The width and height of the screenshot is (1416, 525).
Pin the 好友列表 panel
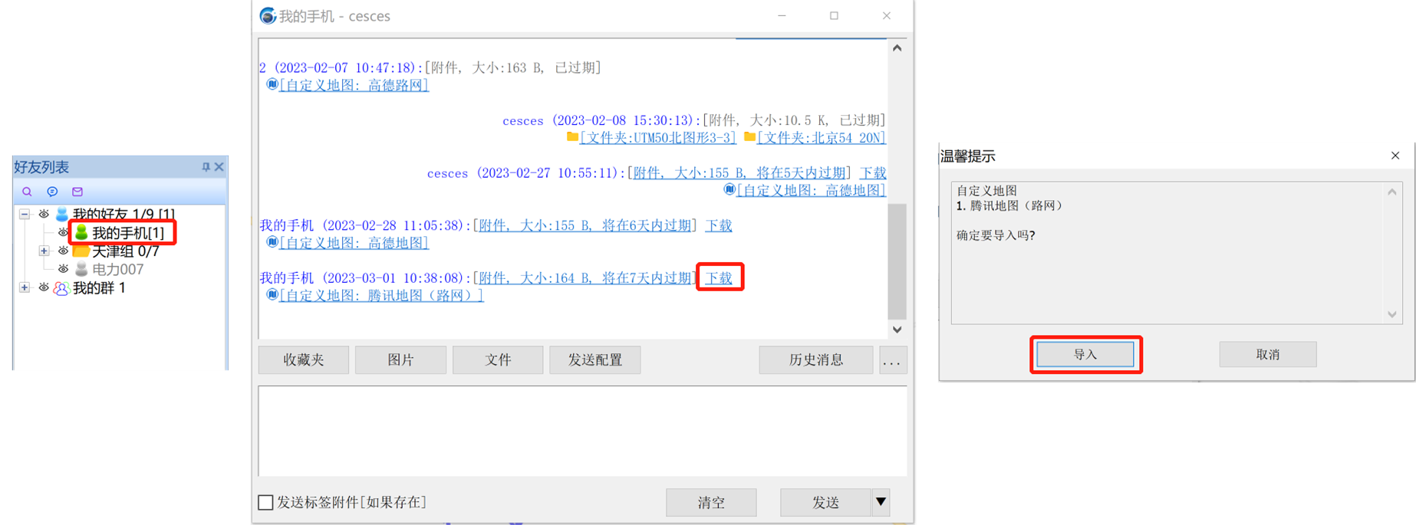pos(206,167)
